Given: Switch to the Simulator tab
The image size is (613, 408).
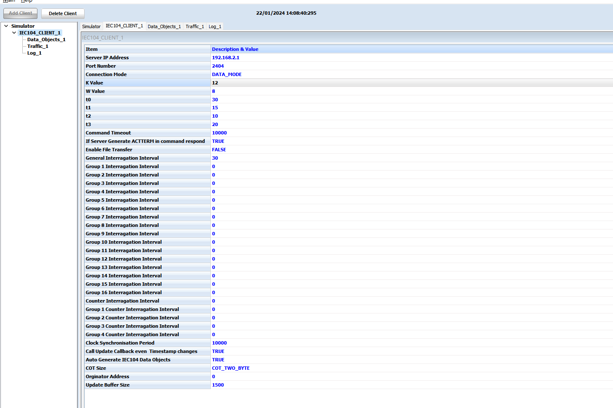Looking at the screenshot, I should [x=91, y=26].
